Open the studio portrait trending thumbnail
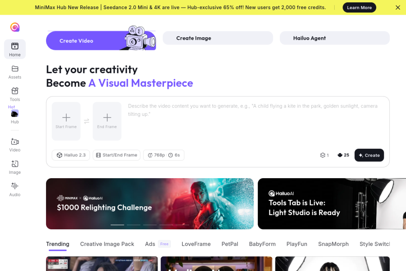Viewport: 406px width, 271px height. pyautogui.click(x=332, y=264)
